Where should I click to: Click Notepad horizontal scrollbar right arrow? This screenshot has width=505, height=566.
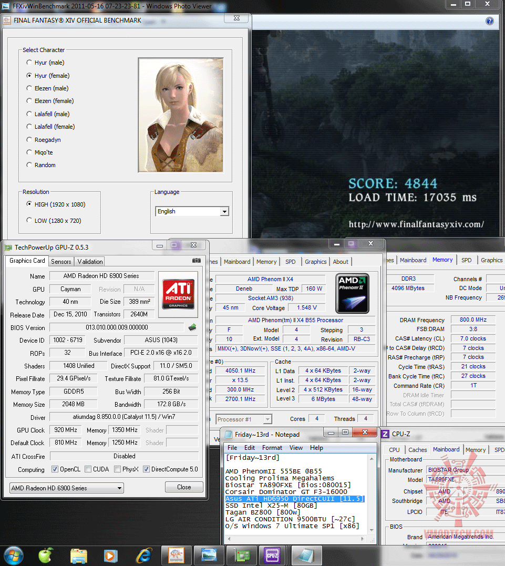pos(363,539)
